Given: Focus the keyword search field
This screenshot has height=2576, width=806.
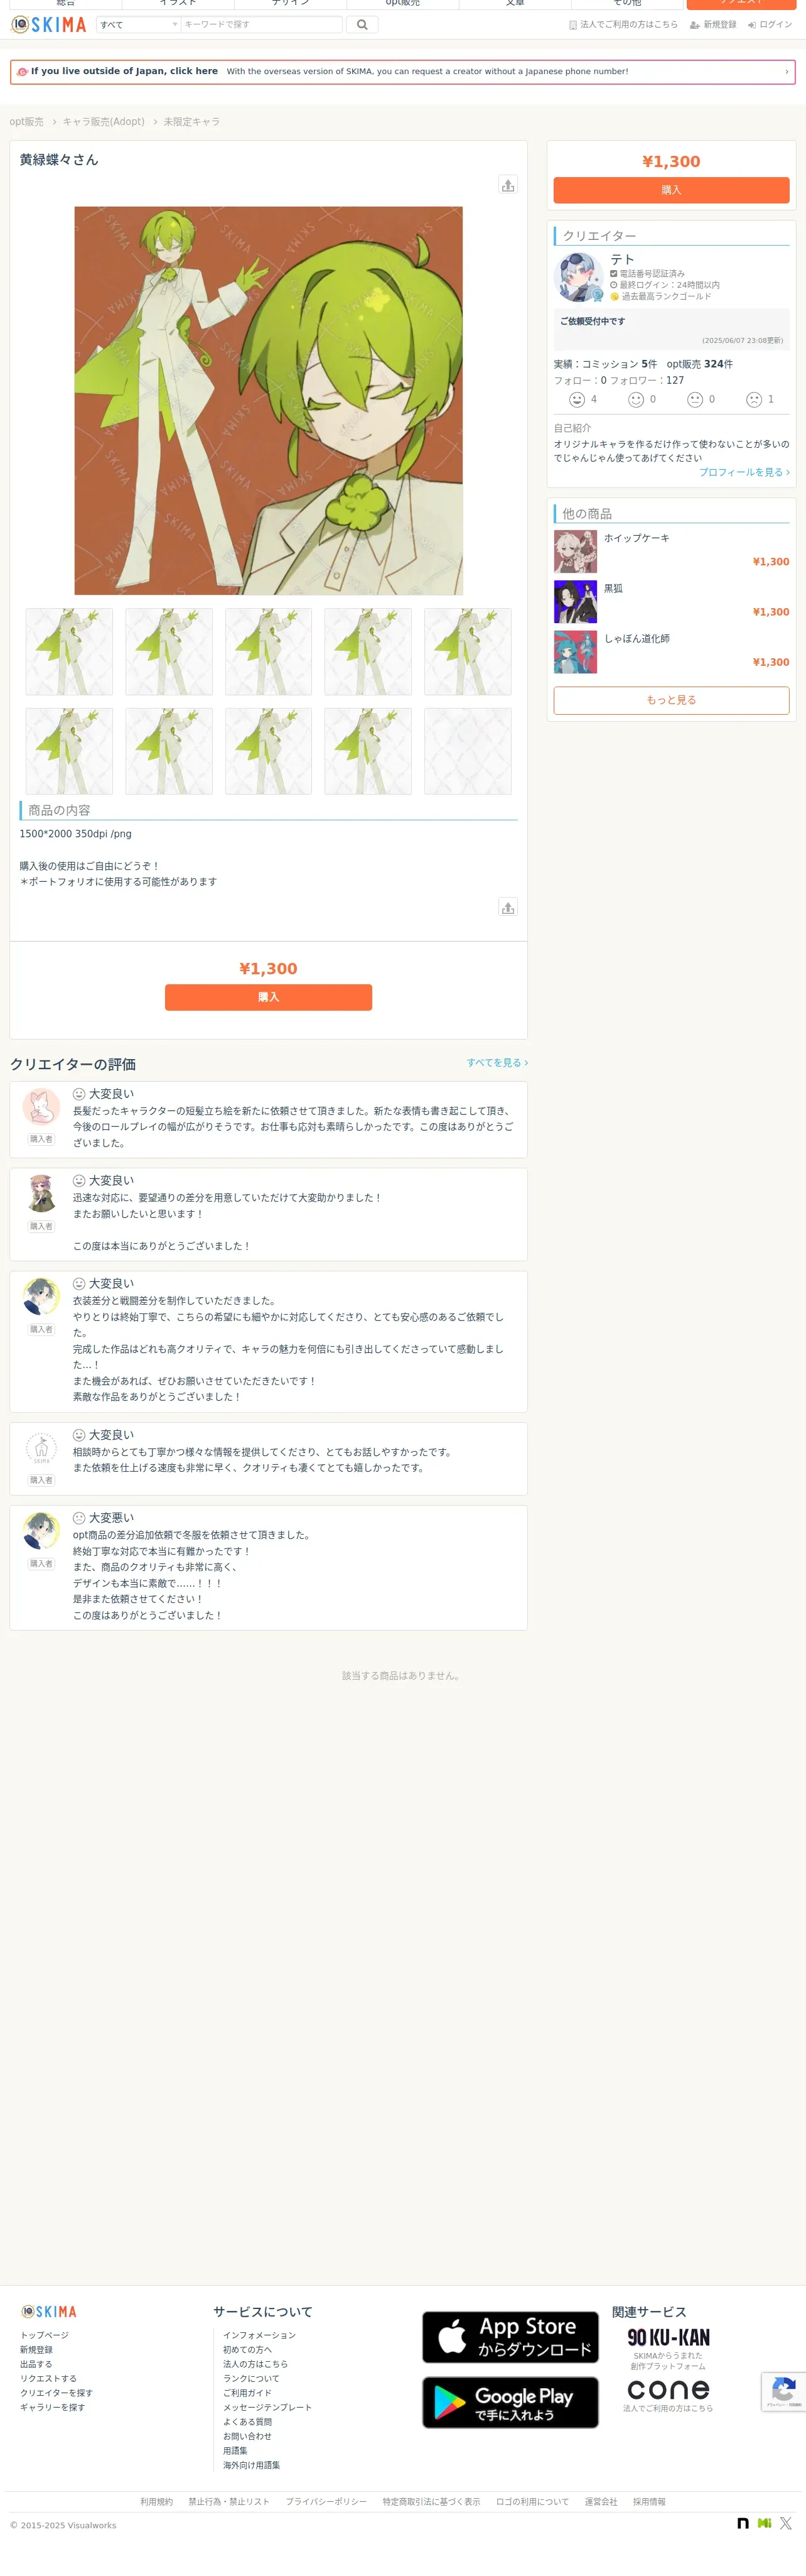Looking at the screenshot, I should (x=262, y=24).
